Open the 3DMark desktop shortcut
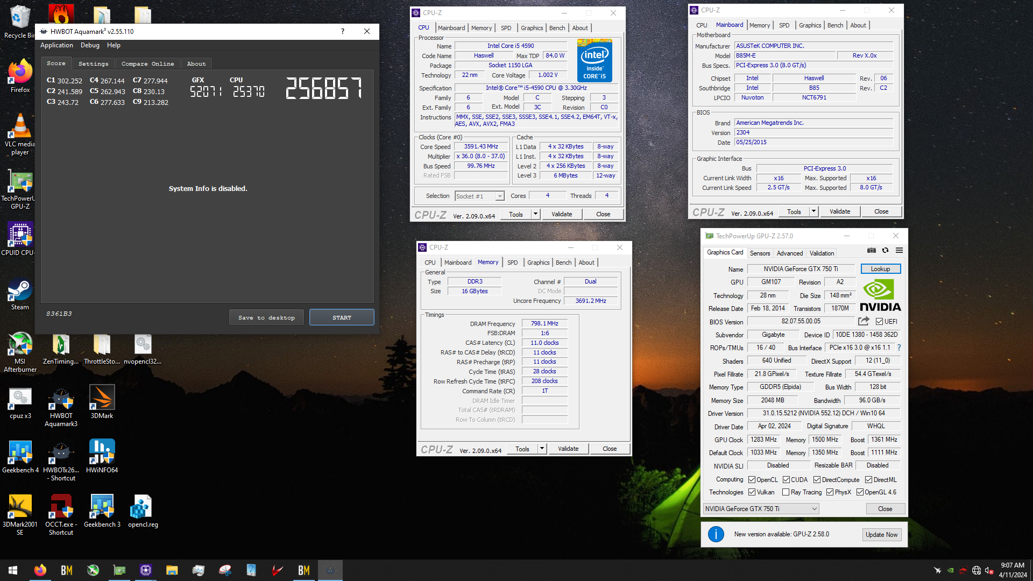 [102, 402]
